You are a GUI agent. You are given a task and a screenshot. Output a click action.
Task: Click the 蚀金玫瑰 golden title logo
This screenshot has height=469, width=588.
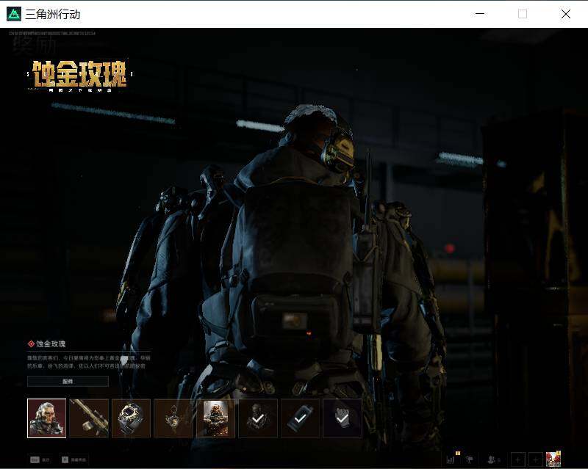tap(80, 76)
